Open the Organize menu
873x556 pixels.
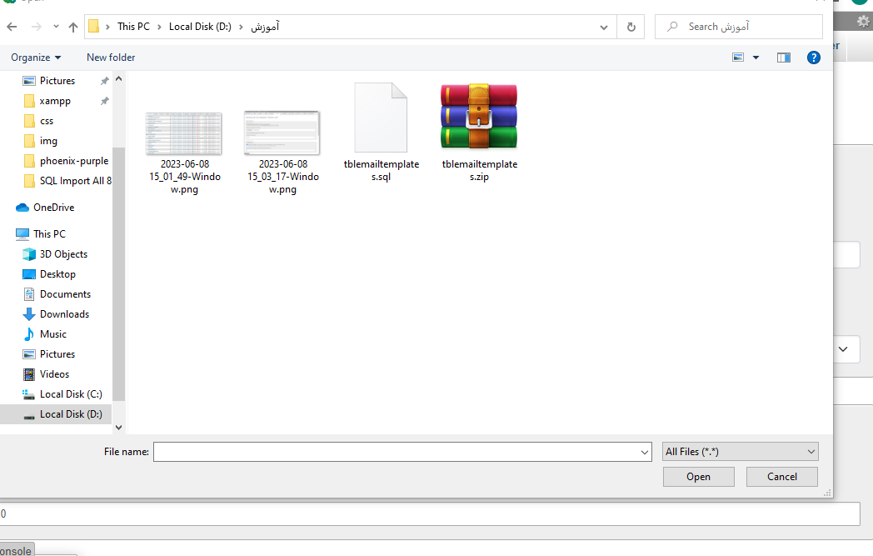(x=36, y=58)
